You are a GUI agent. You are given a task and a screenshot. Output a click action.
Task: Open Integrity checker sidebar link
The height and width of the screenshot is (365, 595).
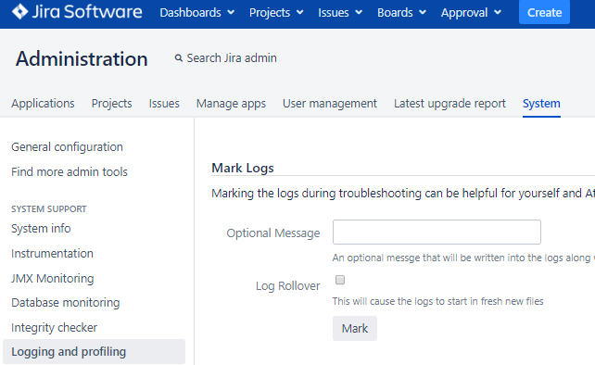[x=55, y=327]
